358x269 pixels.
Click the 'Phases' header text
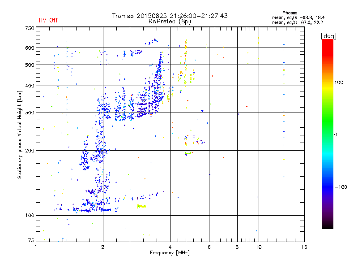tap(290, 13)
